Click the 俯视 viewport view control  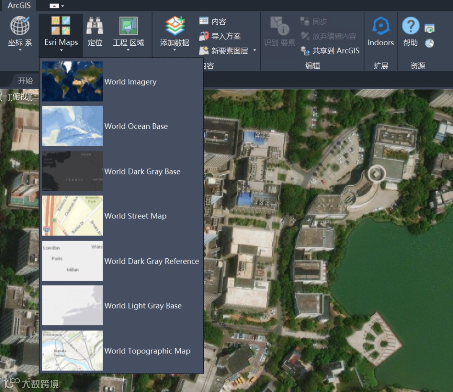tap(21, 96)
